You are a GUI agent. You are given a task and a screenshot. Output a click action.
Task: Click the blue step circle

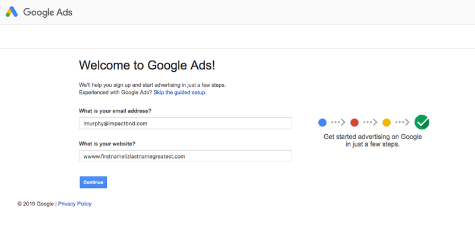(x=322, y=122)
